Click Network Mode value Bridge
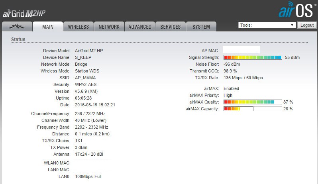The image size is (318, 184). [x=81, y=64]
